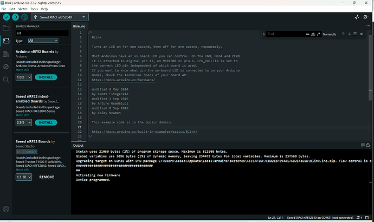Open the Sketch menu
The width and height of the screenshot is (374, 222).
(22, 9)
